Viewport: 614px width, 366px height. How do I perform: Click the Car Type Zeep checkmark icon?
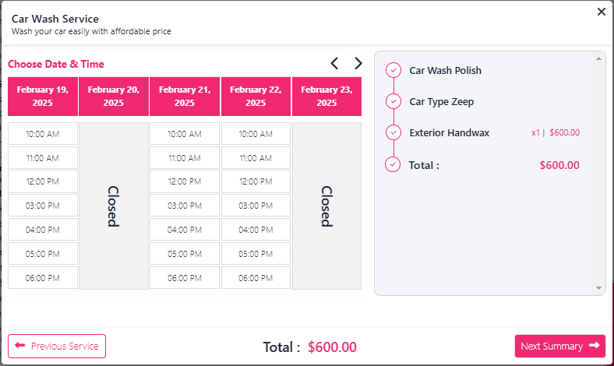393,101
